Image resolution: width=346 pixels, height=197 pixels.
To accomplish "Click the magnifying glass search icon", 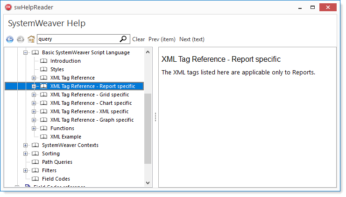I will point(123,39).
